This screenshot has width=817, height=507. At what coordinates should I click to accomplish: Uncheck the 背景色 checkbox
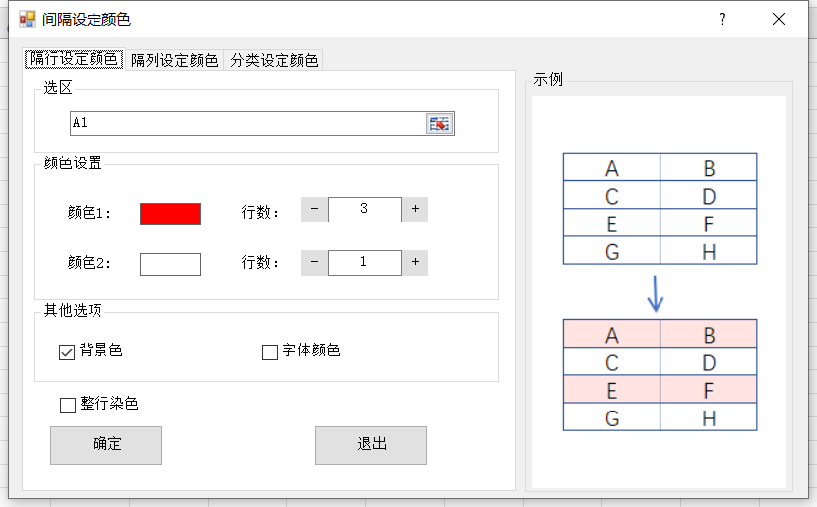[67, 351]
